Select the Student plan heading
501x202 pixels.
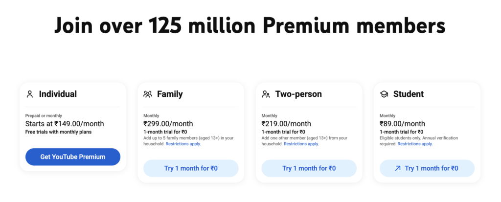point(409,94)
